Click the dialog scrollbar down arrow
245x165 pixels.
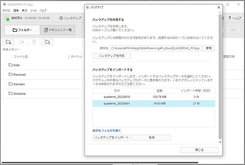(220, 142)
